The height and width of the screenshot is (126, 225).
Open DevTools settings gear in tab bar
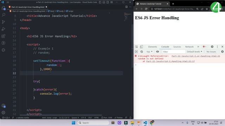pos(212,47)
